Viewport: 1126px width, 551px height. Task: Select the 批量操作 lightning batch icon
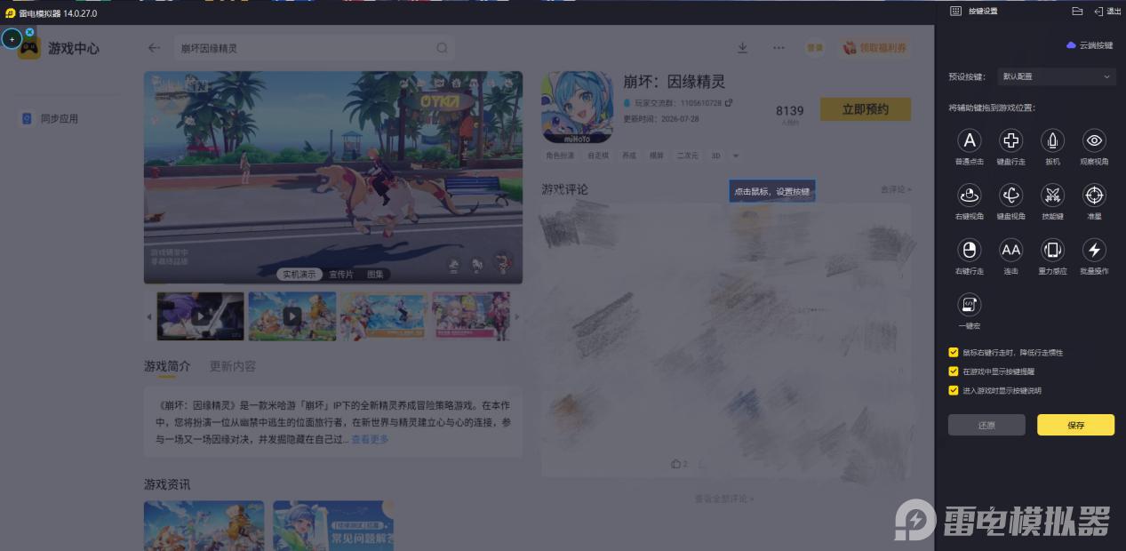1094,250
